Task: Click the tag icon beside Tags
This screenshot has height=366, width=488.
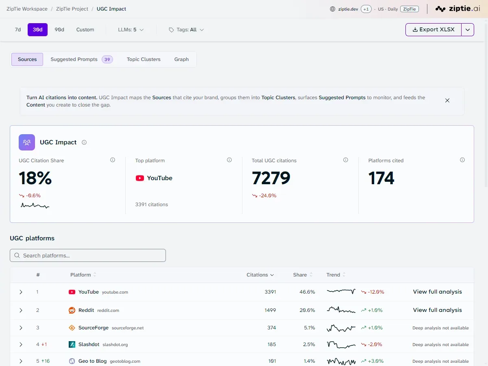Action: point(171,30)
